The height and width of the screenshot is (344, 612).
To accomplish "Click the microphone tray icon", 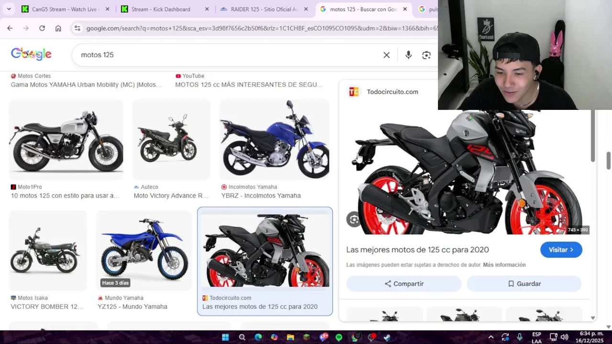I will coord(520,337).
